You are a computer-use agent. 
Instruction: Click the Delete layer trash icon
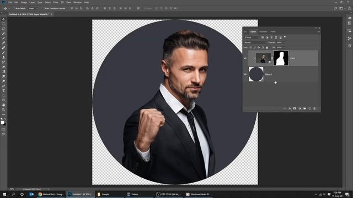pyautogui.click(x=314, y=109)
